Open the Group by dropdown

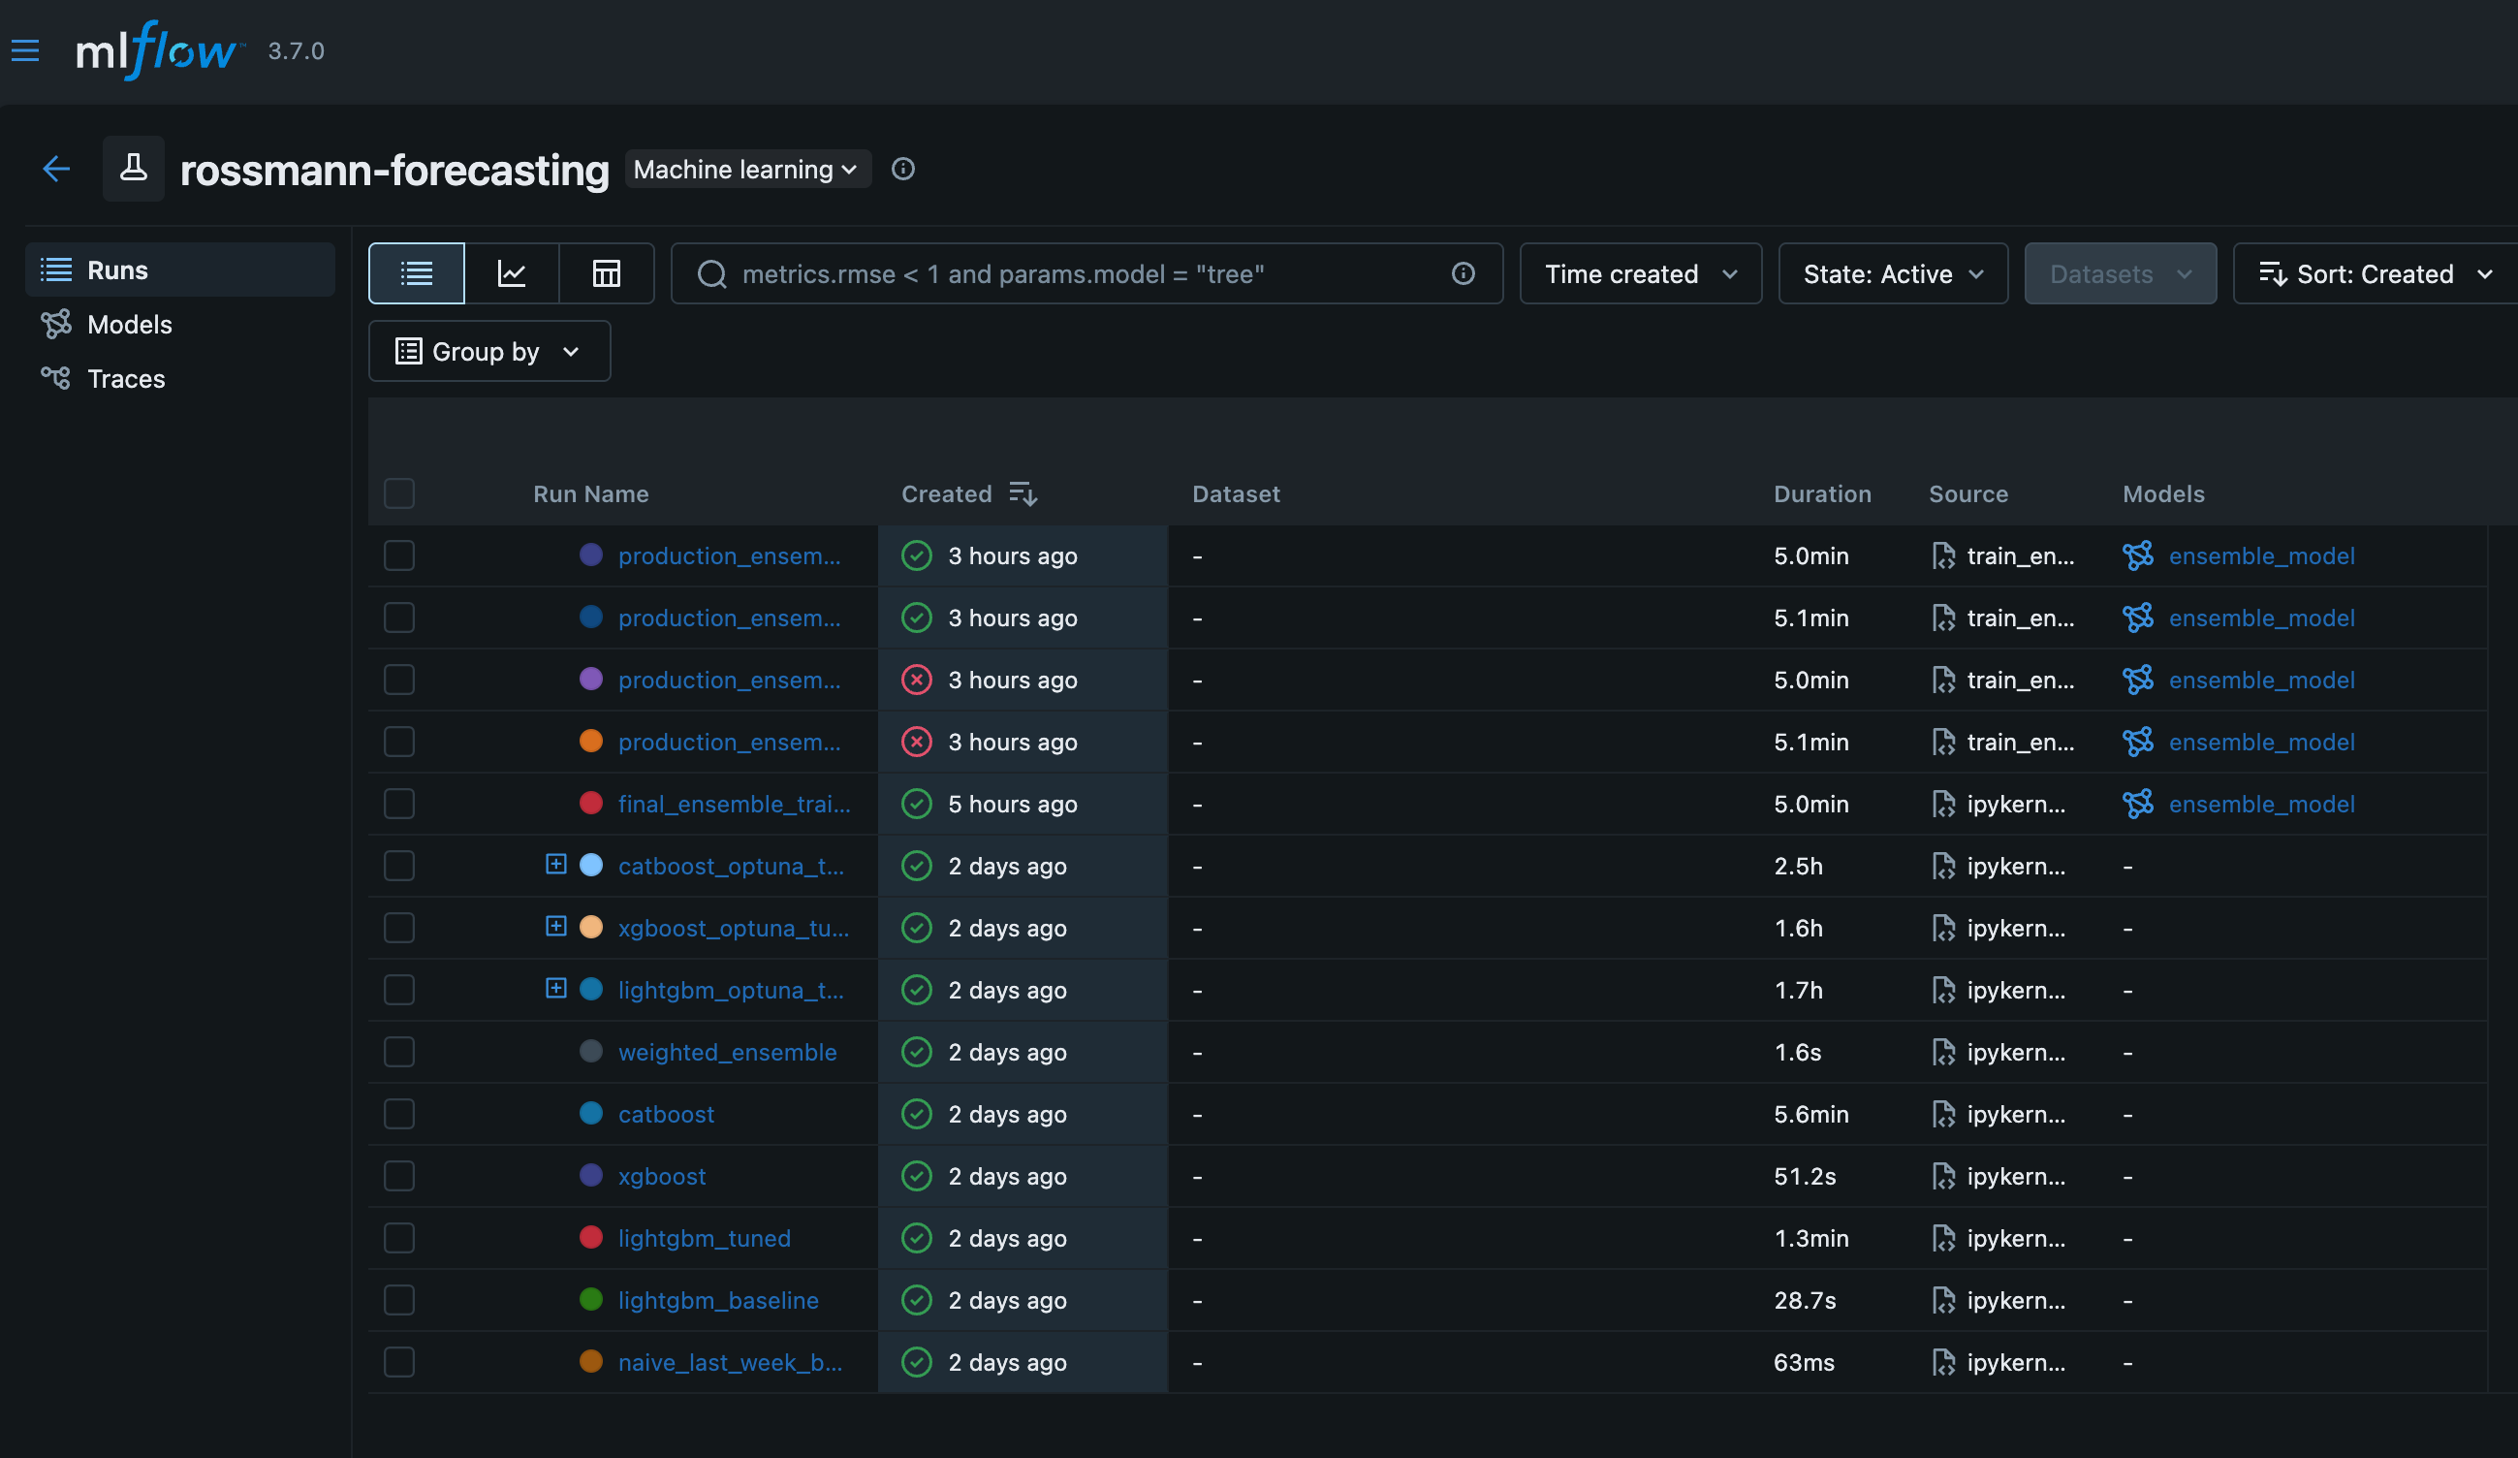click(488, 351)
